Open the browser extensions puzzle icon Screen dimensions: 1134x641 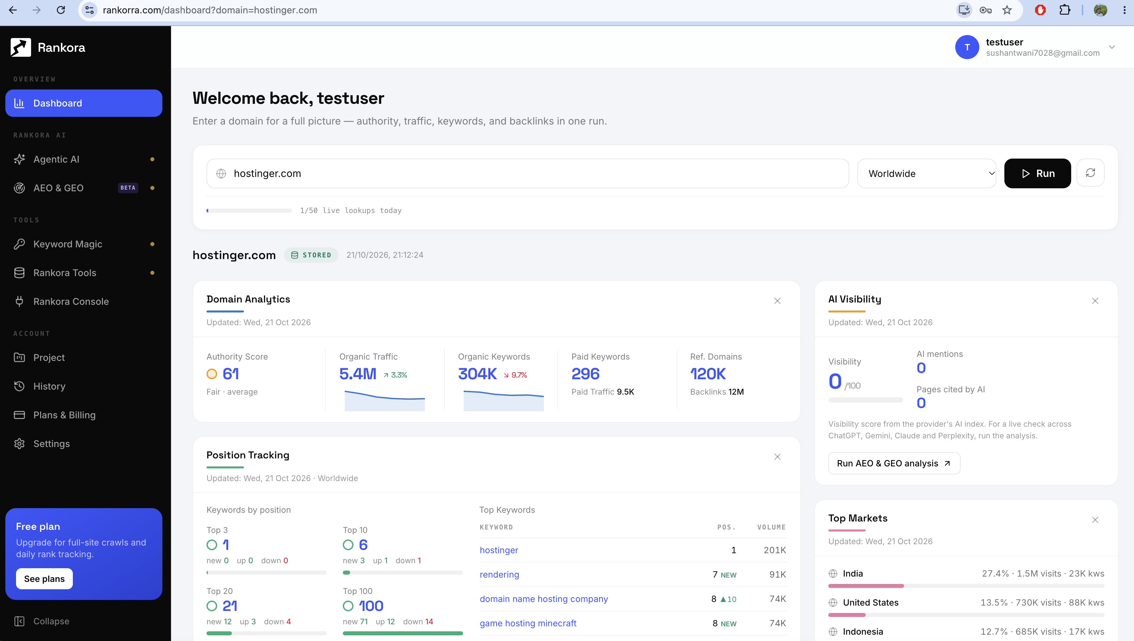click(1065, 10)
